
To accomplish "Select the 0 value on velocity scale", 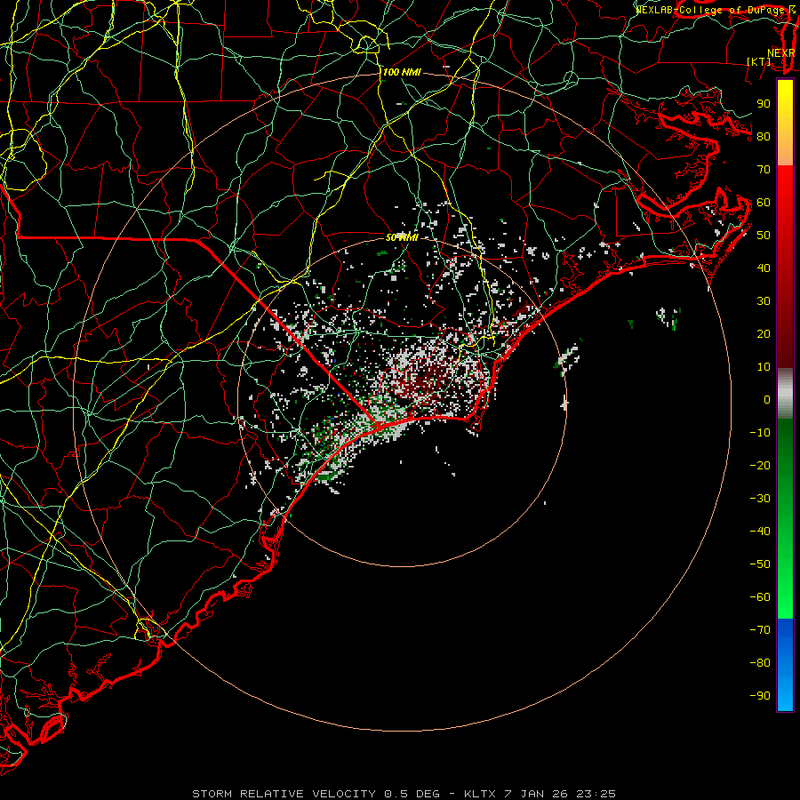I will [x=767, y=399].
